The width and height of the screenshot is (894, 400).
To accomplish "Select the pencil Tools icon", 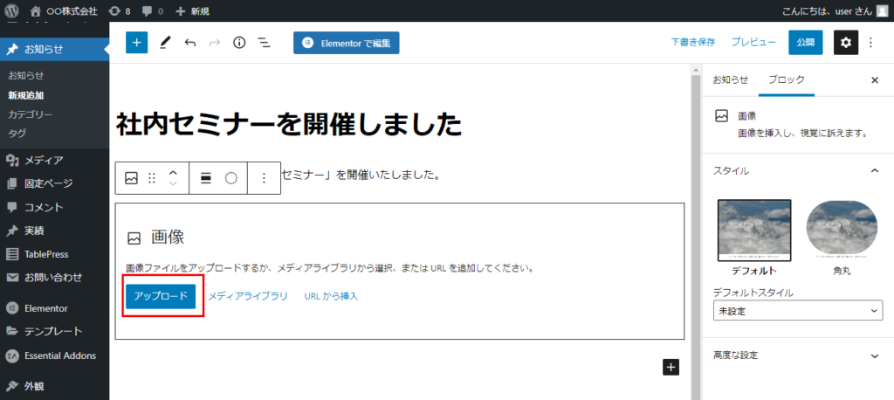I will [166, 43].
